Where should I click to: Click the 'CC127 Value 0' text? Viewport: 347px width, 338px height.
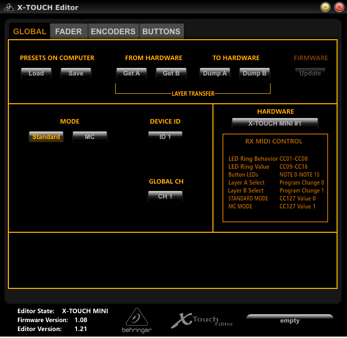pyautogui.click(x=297, y=199)
